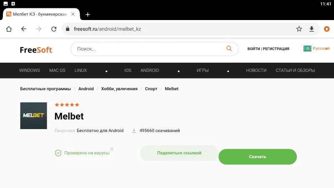This screenshot has height=188, width=334.
Task: Open a new browser tab
Action: point(88,14)
